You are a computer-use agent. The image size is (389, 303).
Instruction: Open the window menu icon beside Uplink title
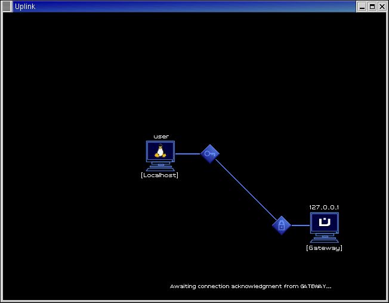(7, 7)
